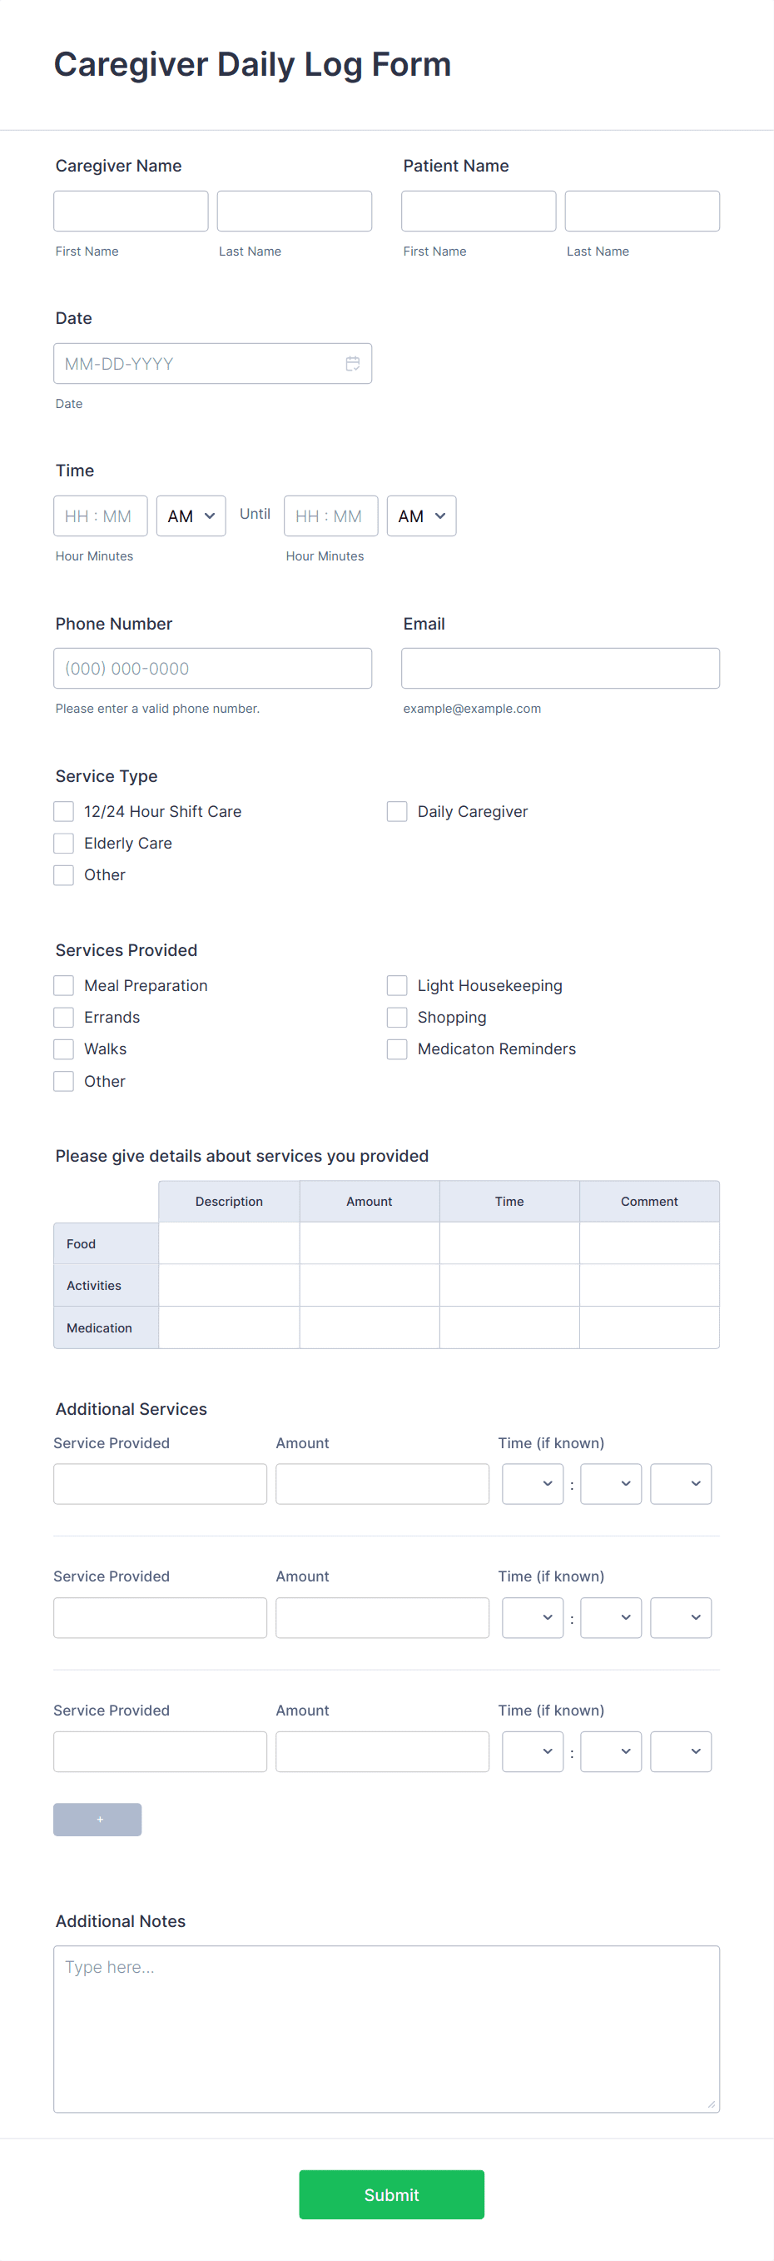Enable the Daily Caregiver checkbox
The image size is (774, 2261).
[397, 811]
